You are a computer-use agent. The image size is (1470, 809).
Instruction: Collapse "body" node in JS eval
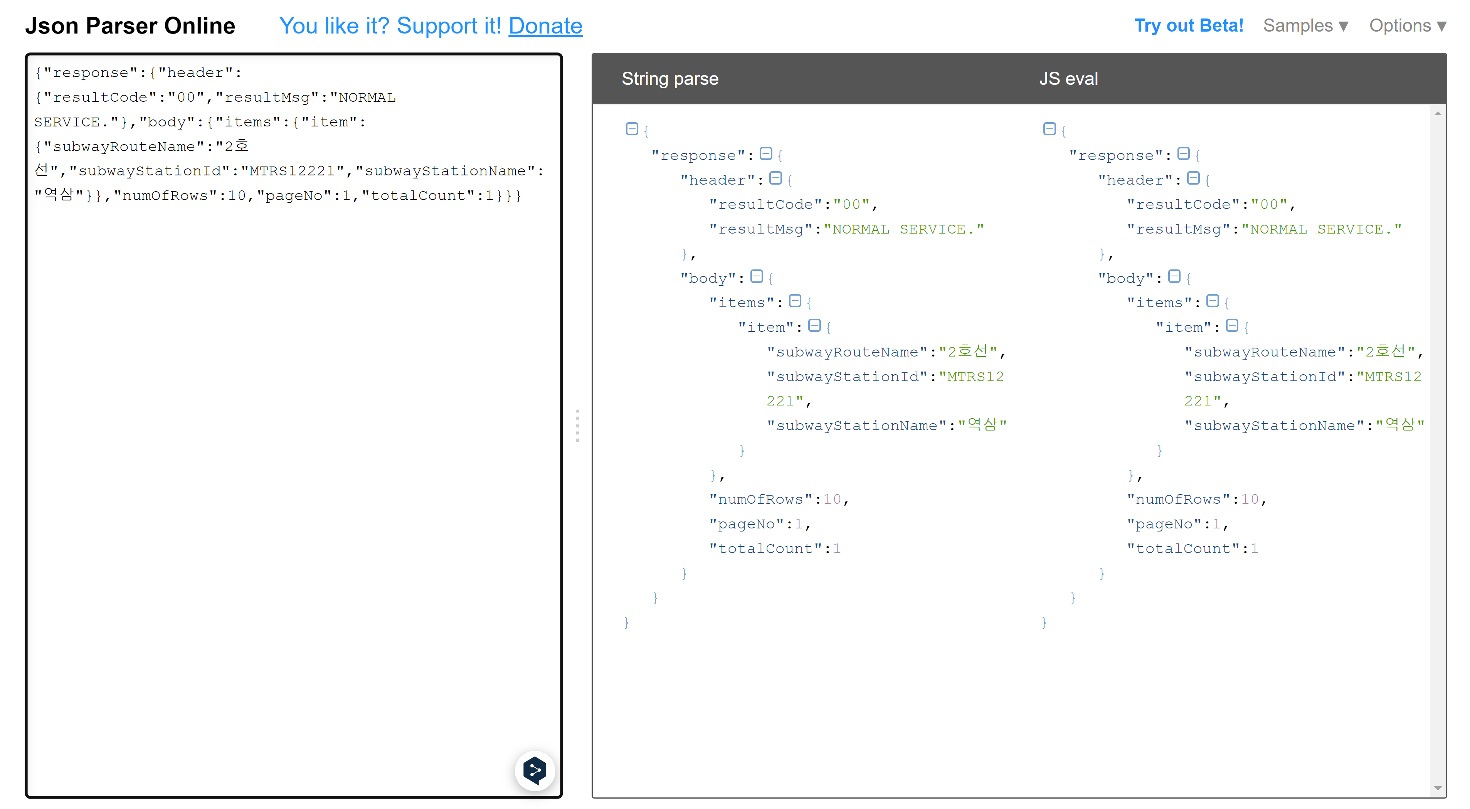[x=1174, y=277]
